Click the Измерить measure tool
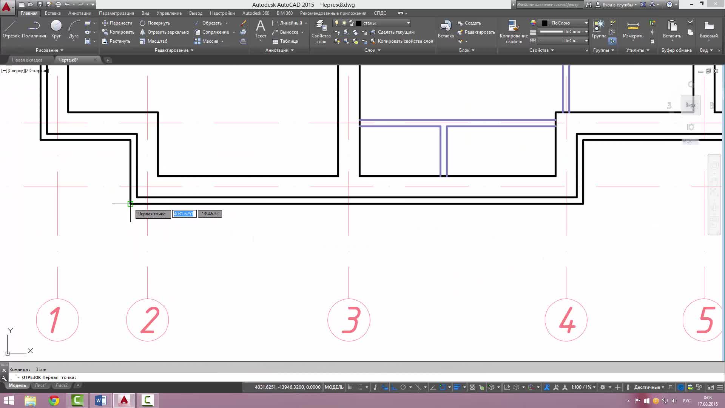 [x=633, y=29]
